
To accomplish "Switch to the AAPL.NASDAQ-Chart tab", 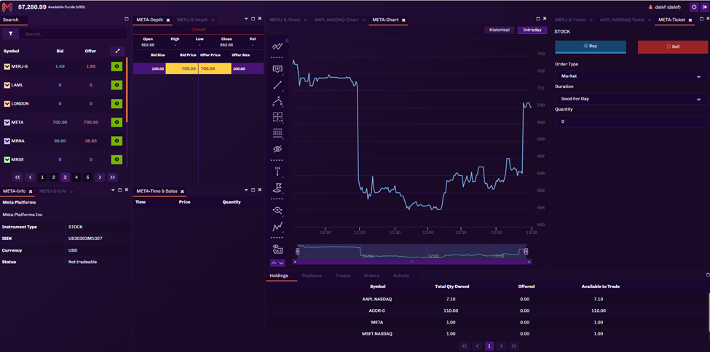I will (x=336, y=20).
